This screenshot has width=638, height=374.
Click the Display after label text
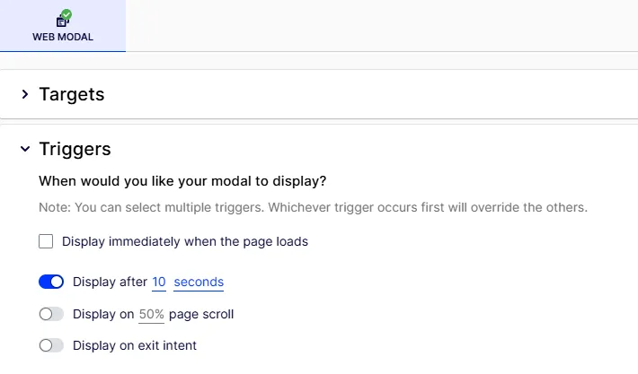(110, 282)
